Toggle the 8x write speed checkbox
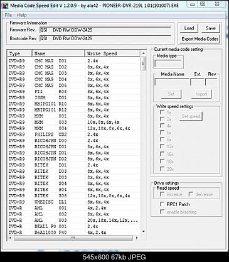 click(162, 139)
